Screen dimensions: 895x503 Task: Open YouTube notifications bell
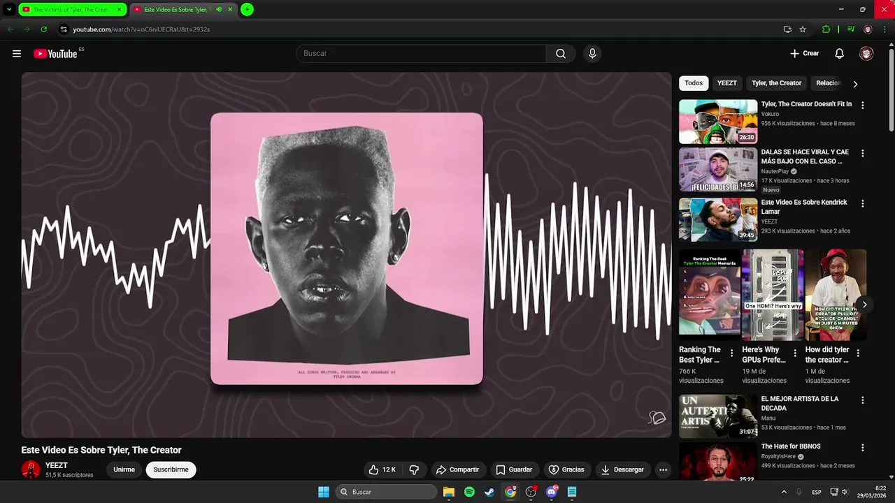(840, 54)
